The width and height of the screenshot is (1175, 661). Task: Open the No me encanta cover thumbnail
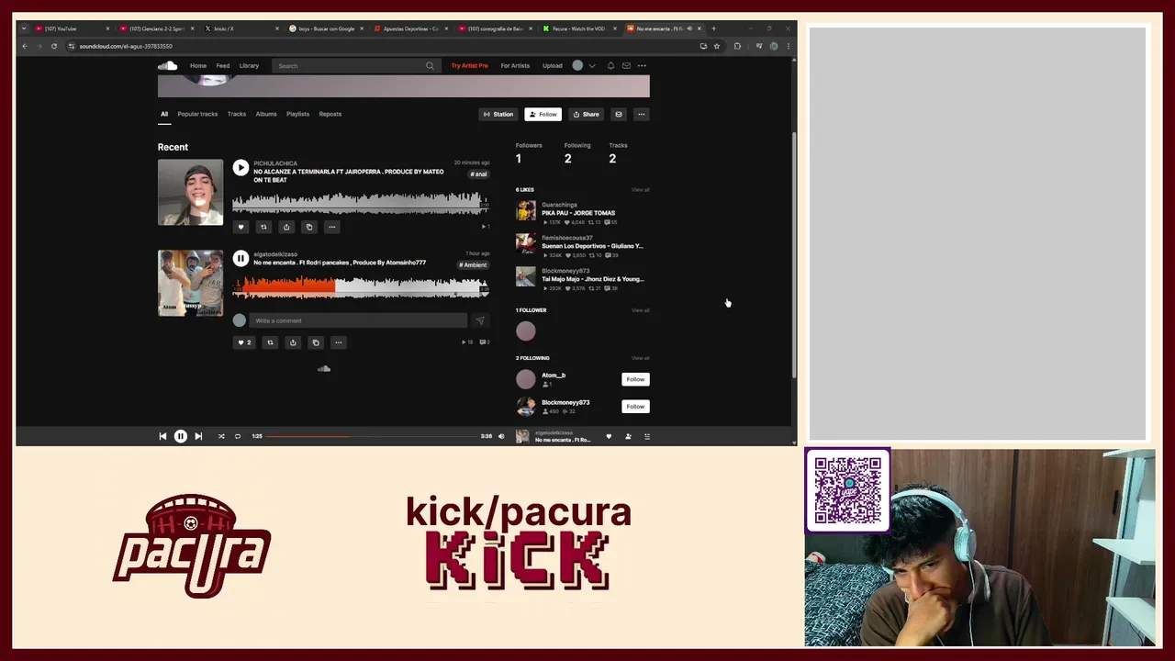click(190, 283)
